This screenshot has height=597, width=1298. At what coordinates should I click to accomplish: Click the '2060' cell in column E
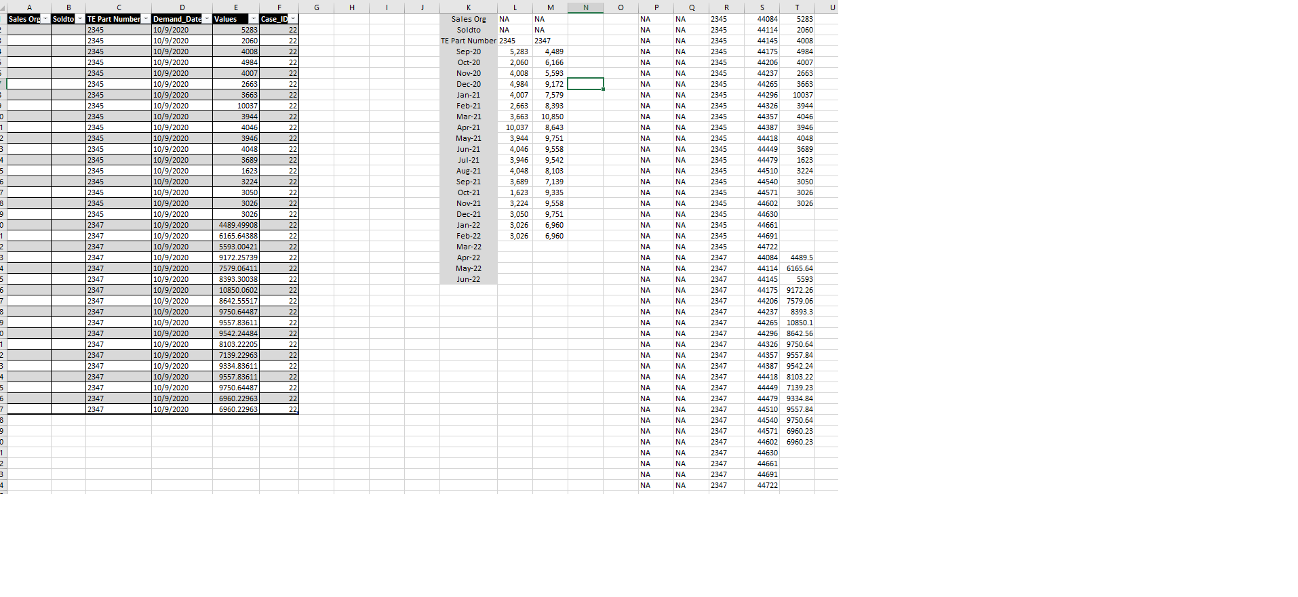(x=236, y=41)
